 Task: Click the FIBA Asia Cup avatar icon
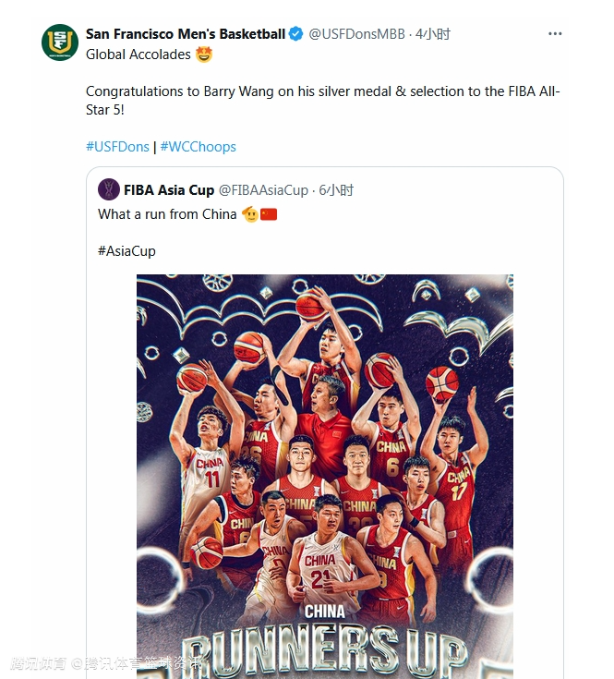coord(109,190)
